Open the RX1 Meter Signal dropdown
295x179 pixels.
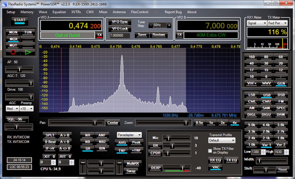pos(257,23)
